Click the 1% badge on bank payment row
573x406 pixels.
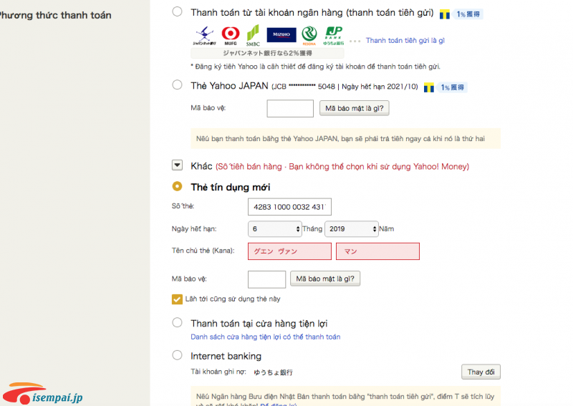click(x=468, y=14)
